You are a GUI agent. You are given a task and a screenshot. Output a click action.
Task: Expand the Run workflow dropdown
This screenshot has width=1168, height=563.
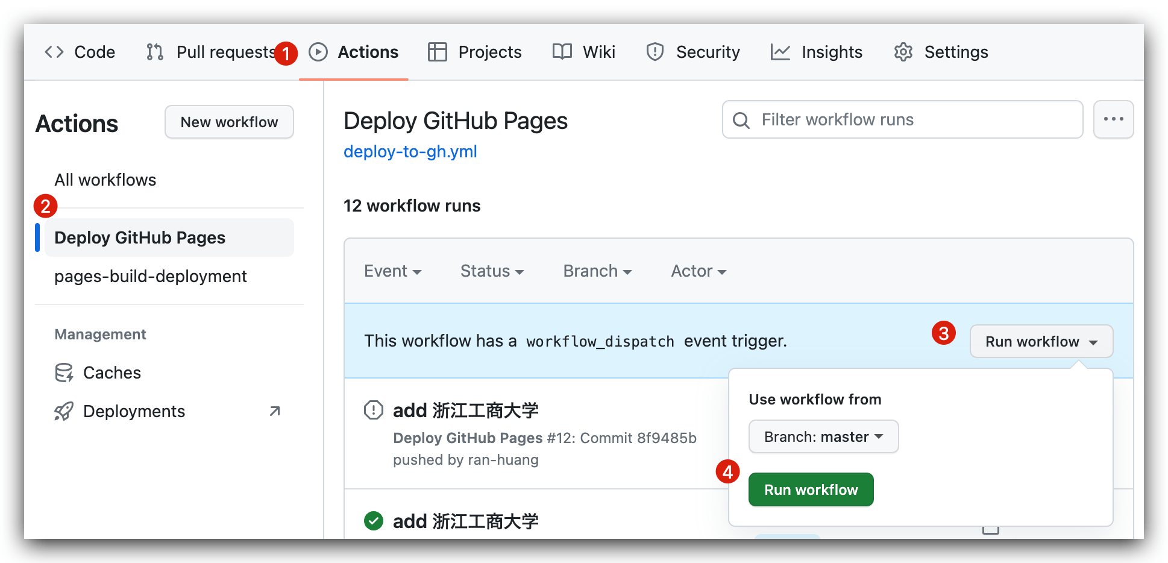click(1041, 341)
